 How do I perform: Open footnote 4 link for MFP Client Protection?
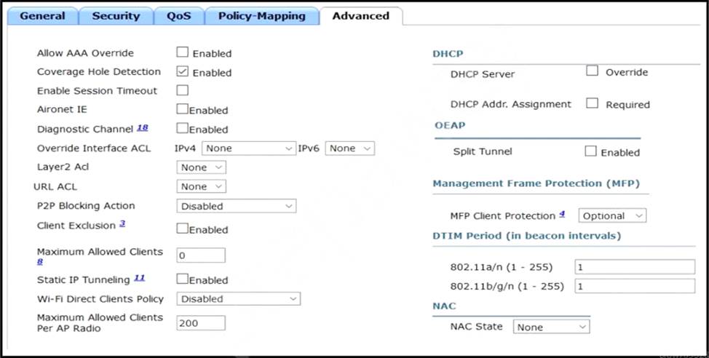(561, 215)
